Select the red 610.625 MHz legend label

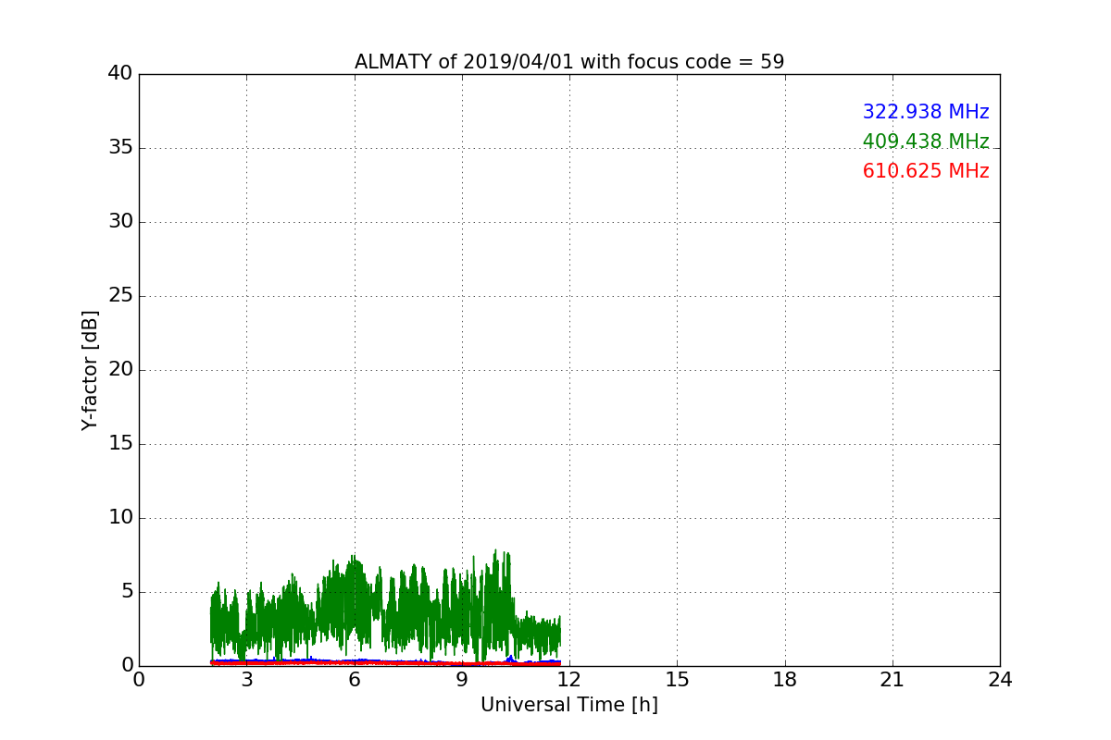[x=926, y=171]
